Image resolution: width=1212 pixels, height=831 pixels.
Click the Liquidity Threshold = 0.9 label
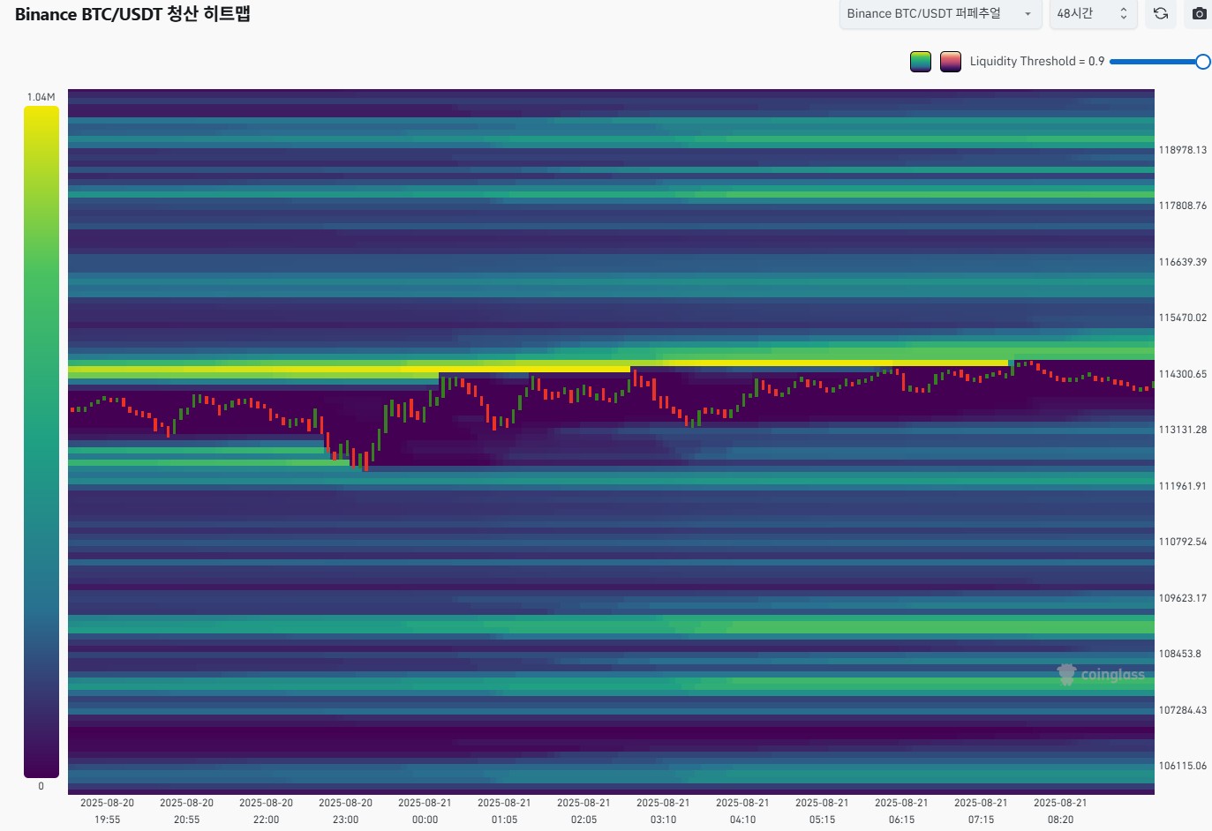point(1037,62)
